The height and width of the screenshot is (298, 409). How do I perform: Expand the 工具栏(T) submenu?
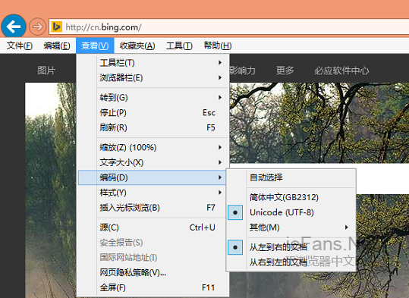(x=153, y=63)
